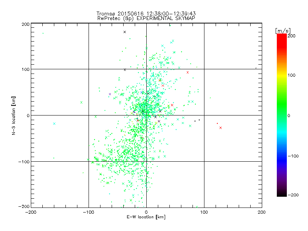Click the red X marker at the far right near 130 km east
308x231 pixels.
[221, 128]
